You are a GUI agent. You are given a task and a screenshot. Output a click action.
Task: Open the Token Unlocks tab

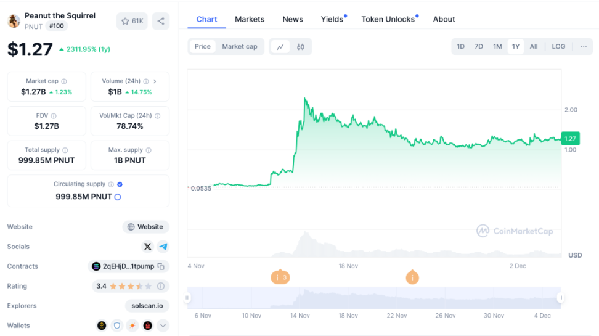388,19
